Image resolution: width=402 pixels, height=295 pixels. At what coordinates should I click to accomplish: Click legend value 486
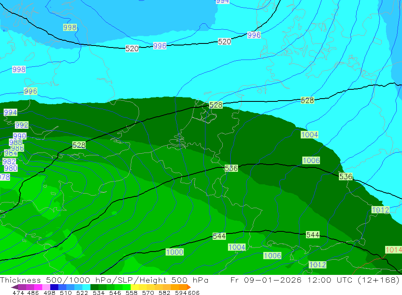click(33, 293)
